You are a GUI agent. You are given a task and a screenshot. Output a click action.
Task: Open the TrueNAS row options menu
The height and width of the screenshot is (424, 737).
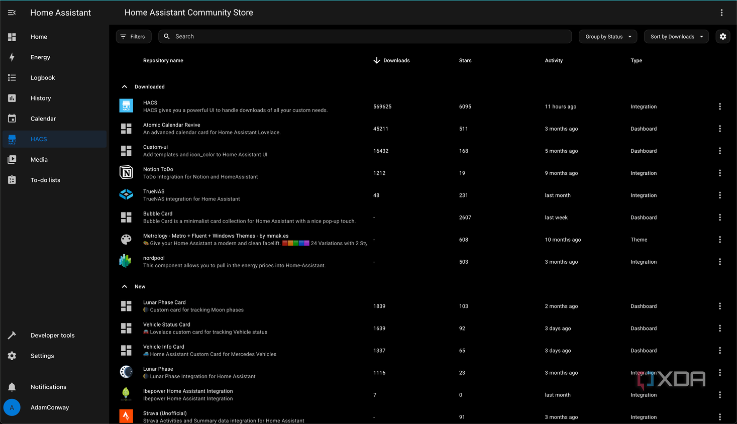[719, 195]
